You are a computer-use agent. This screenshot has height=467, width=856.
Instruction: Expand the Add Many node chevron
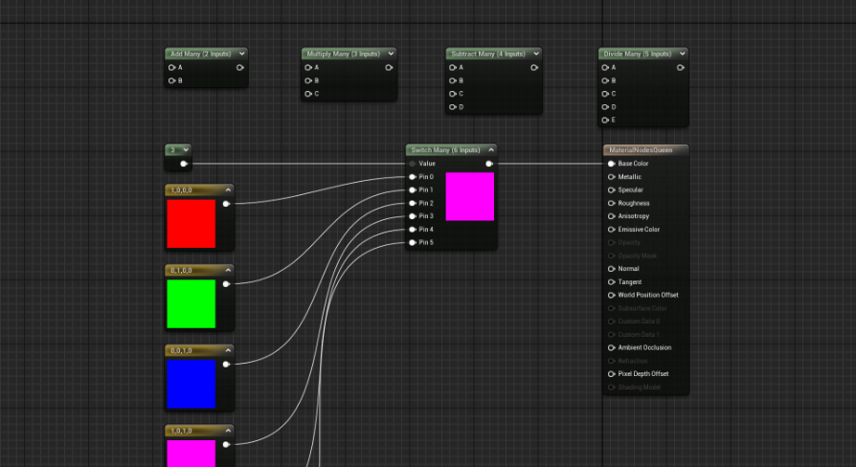[241, 55]
